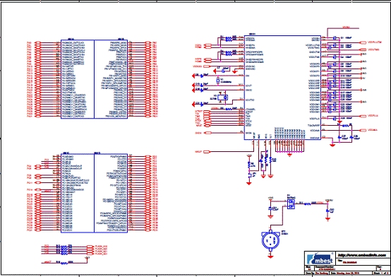Click the dual diode component near the battery

[x=291, y=204]
